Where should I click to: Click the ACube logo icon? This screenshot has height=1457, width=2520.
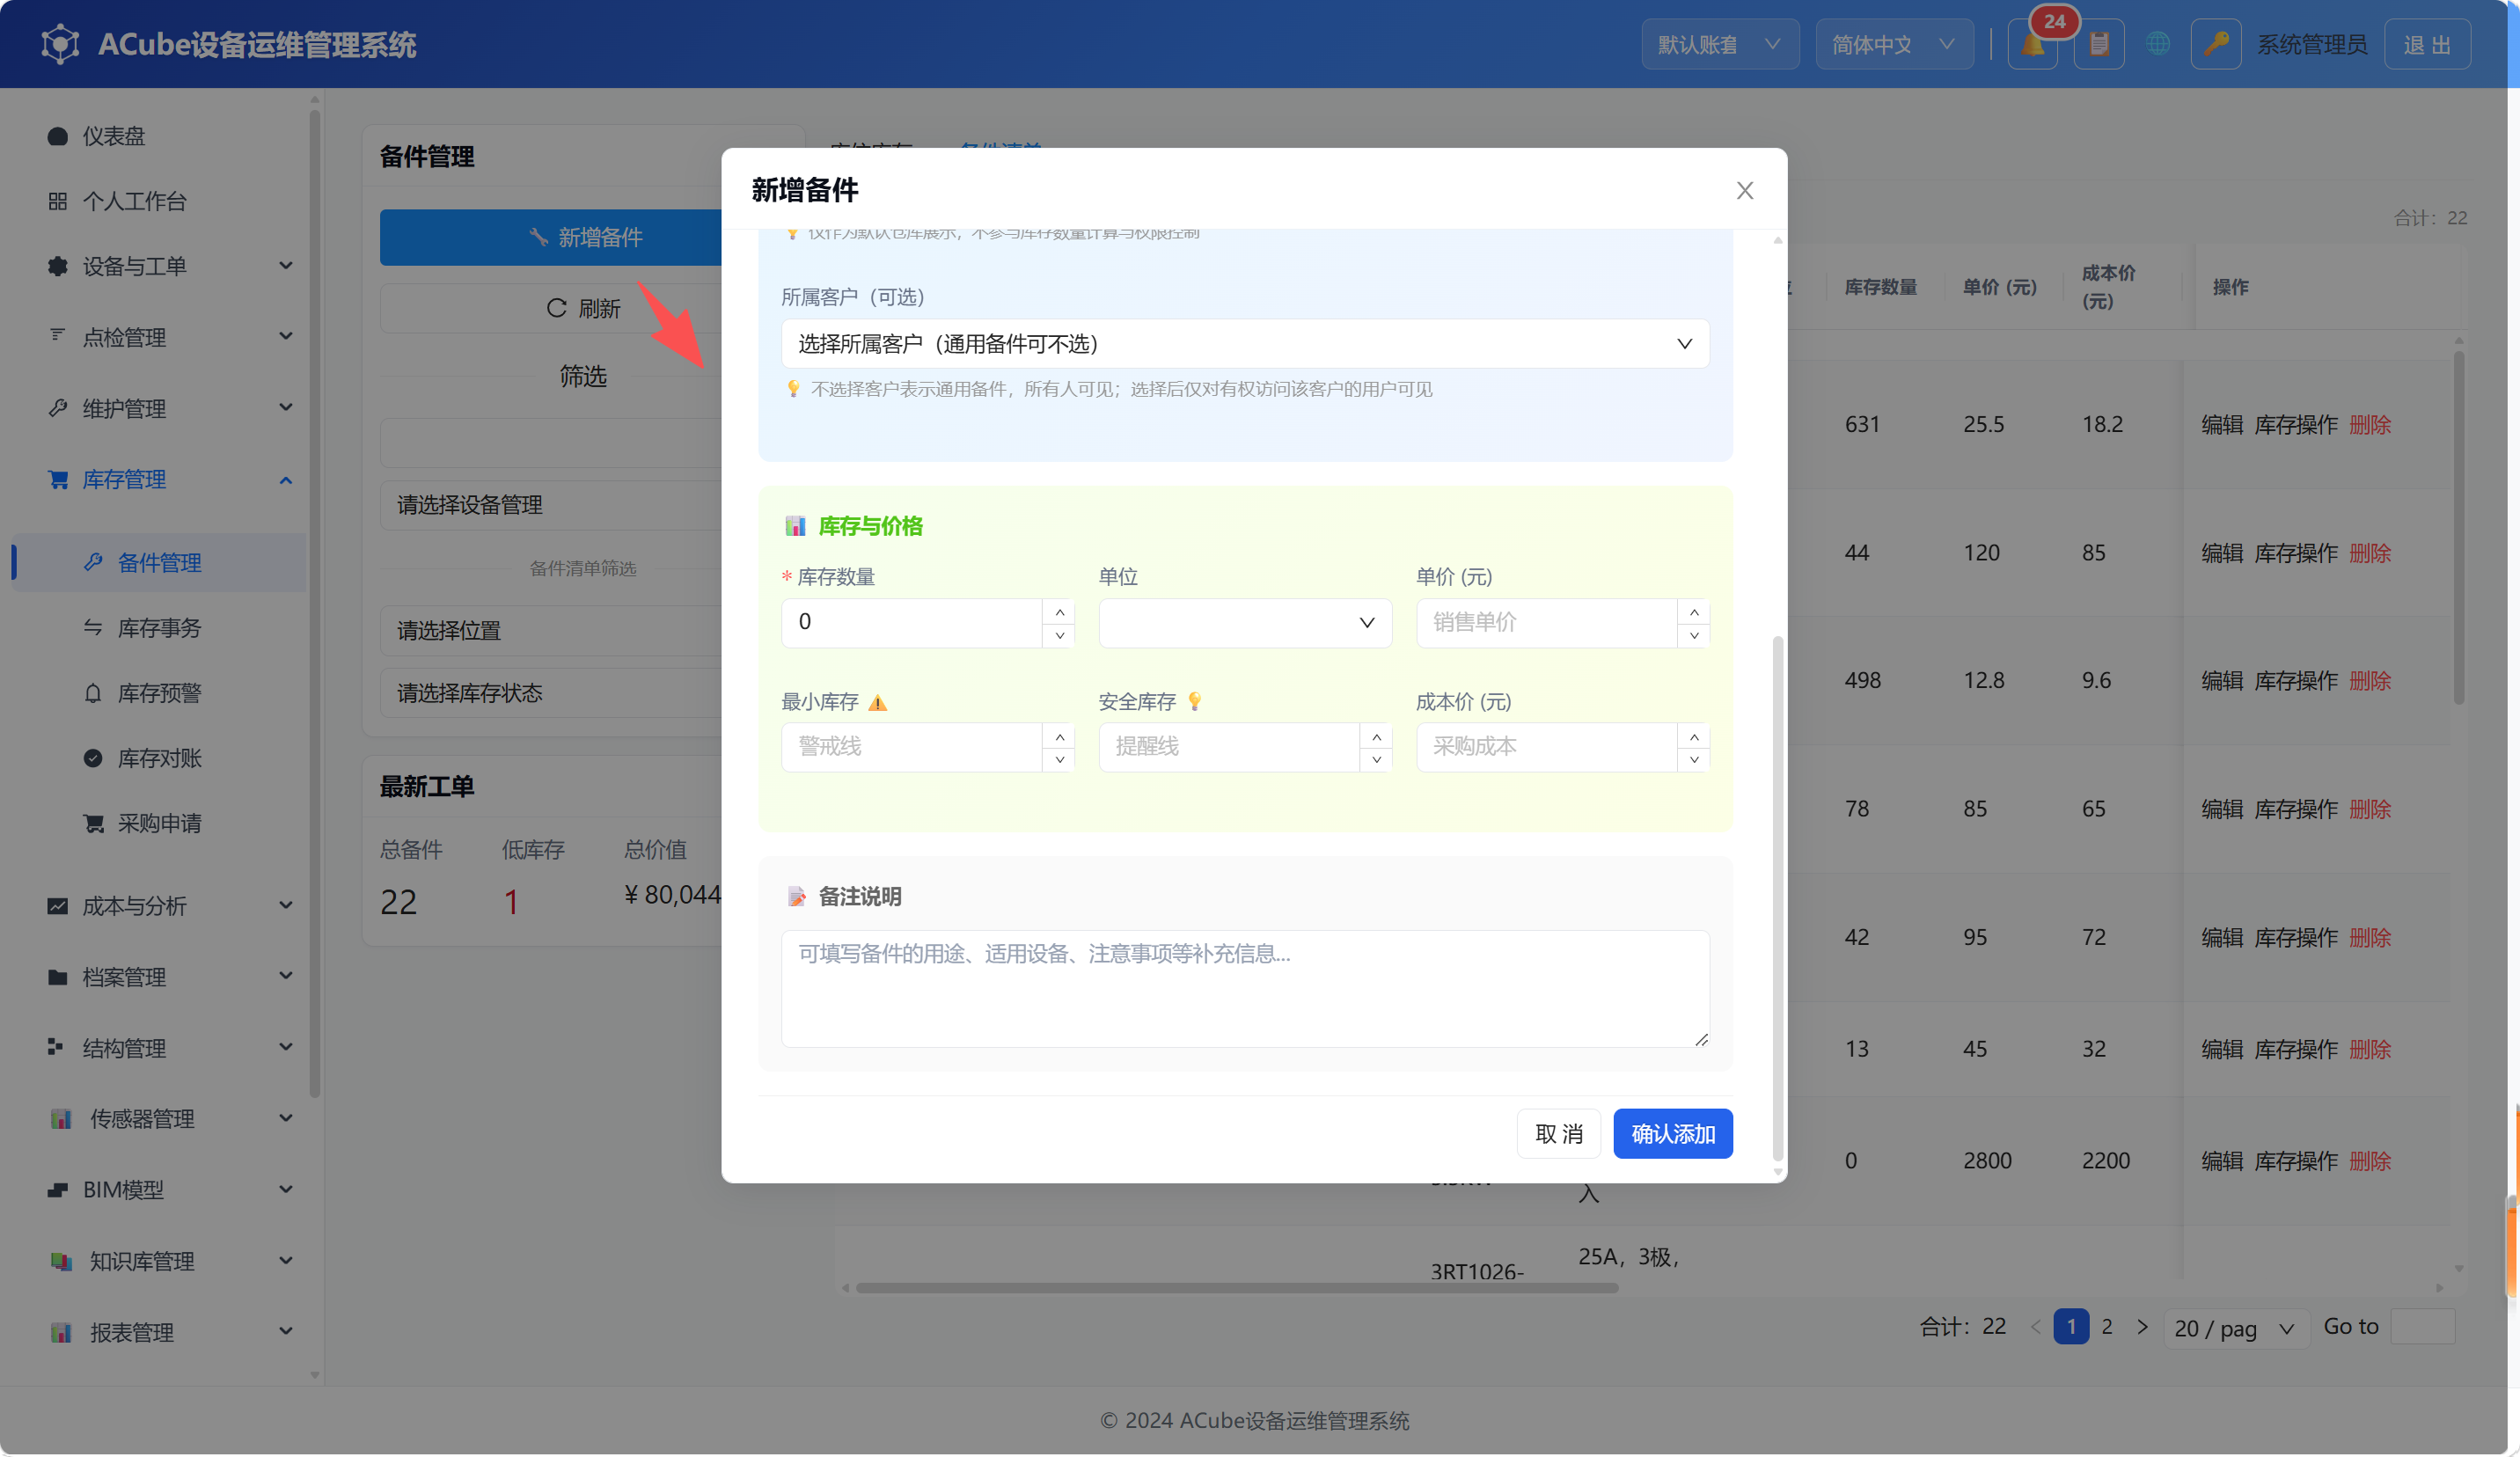click(x=60, y=44)
